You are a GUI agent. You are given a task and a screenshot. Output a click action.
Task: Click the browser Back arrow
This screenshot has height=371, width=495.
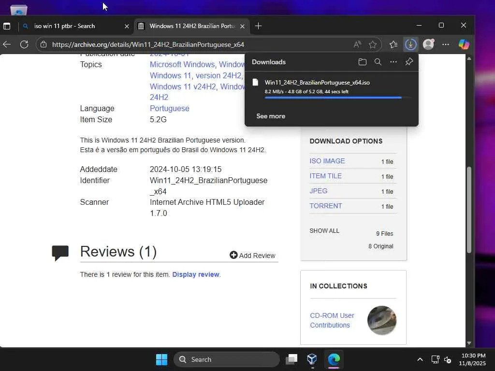point(7,44)
